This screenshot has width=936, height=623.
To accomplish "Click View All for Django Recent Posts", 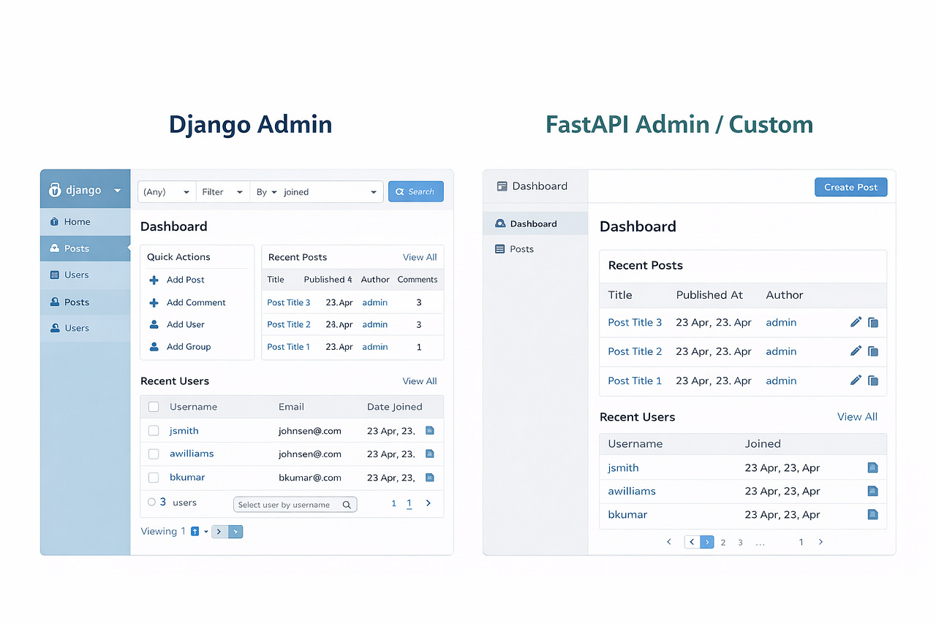I will click(420, 257).
